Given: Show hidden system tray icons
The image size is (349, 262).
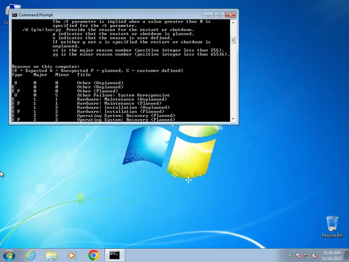Looking at the screenshot, I should pyautogui.click(x=290, y=256).
